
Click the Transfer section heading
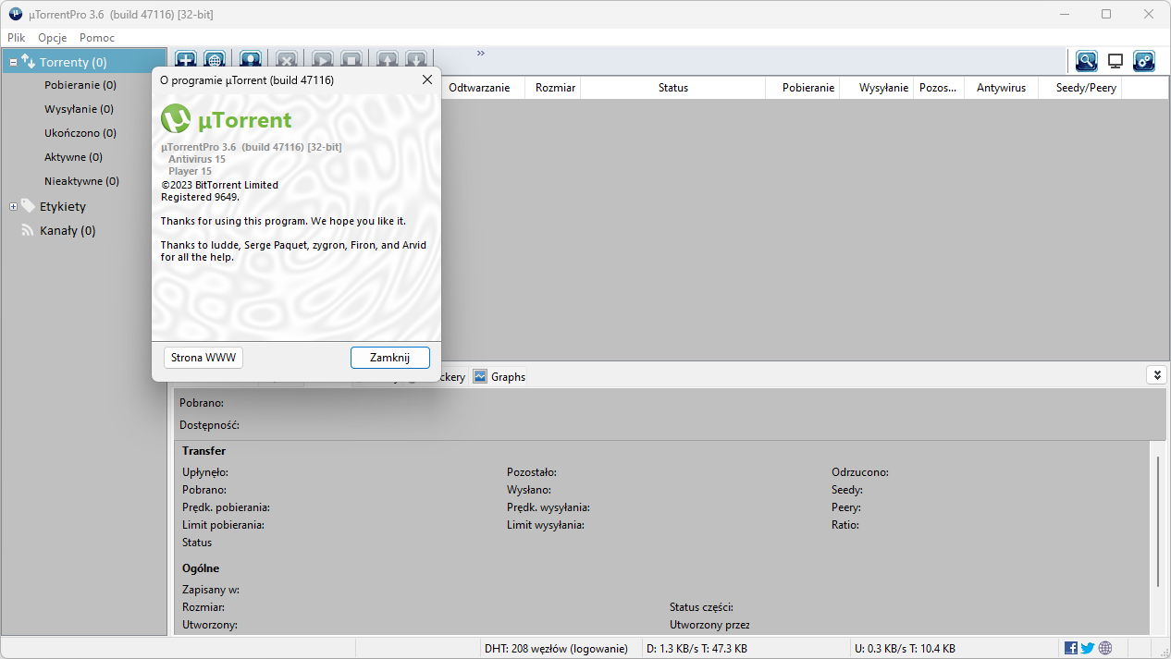(x=203, y=451)
